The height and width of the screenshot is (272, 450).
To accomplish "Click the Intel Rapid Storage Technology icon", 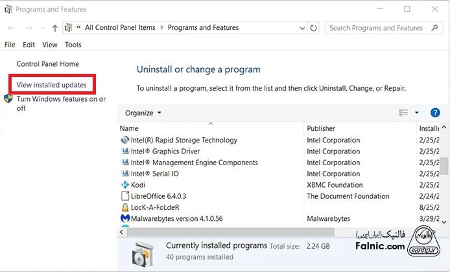I will 125,140.
